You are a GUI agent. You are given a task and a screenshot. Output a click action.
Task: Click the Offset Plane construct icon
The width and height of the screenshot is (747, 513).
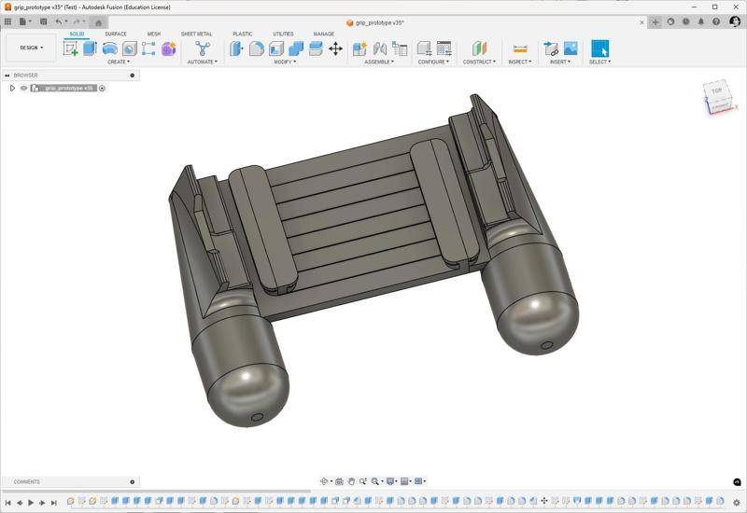(x=479, y=49)
